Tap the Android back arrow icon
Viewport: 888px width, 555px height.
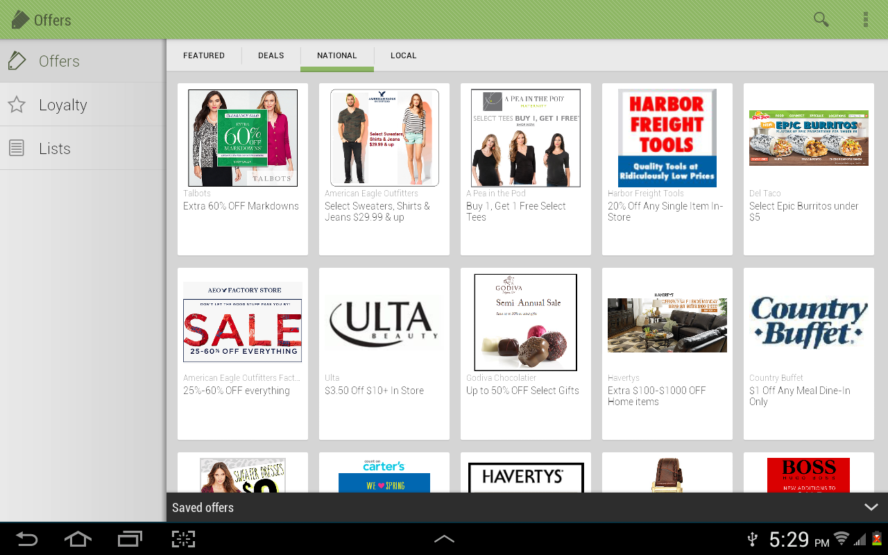[x=26, y=539]
